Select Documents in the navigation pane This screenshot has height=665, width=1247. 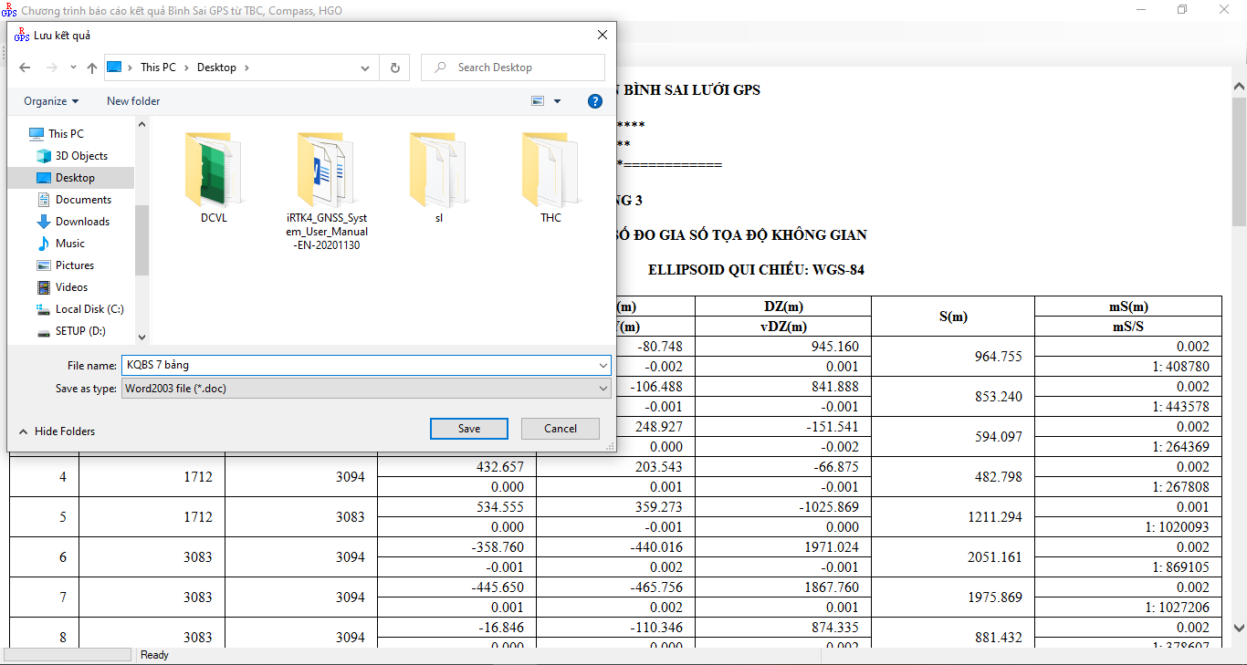click(x=83, y=200)
